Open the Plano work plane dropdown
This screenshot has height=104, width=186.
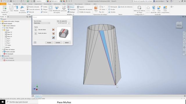tap(96, 12)
